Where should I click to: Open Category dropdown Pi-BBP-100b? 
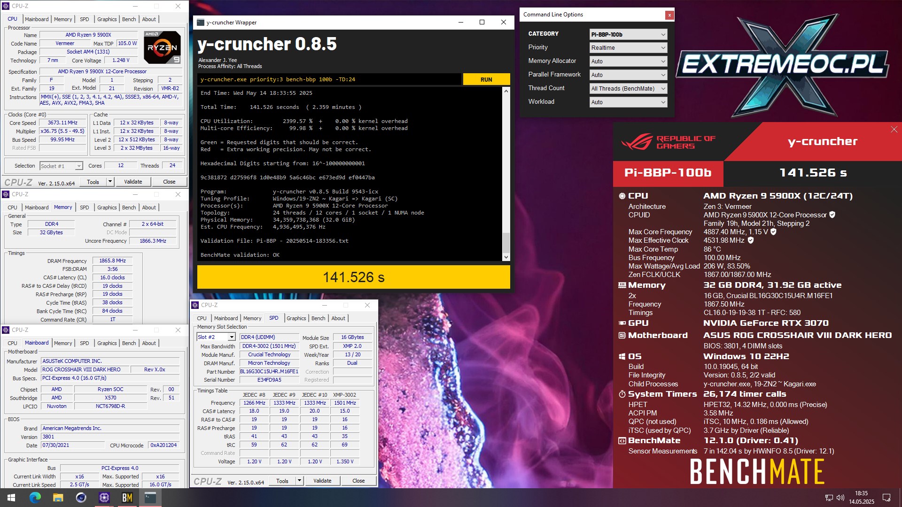click(628, 34)
